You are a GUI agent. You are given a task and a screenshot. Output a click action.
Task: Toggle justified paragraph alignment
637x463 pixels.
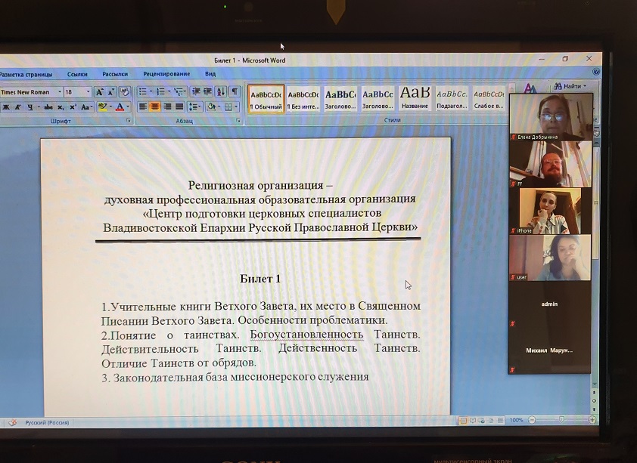[179, 107]
